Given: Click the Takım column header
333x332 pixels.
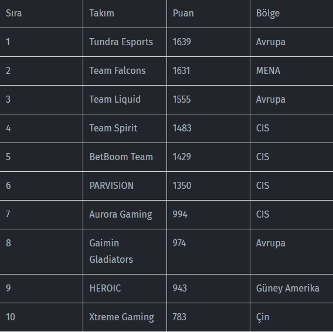Looking at the screenshot, I should pyautogui.click(x=101, y=13).
